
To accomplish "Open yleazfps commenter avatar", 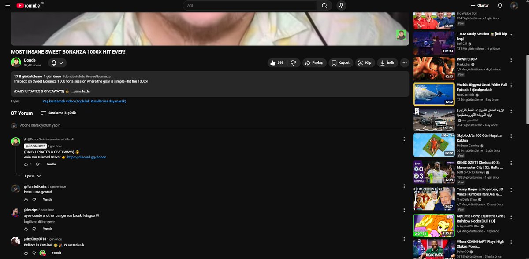I will tap(15, 213).
